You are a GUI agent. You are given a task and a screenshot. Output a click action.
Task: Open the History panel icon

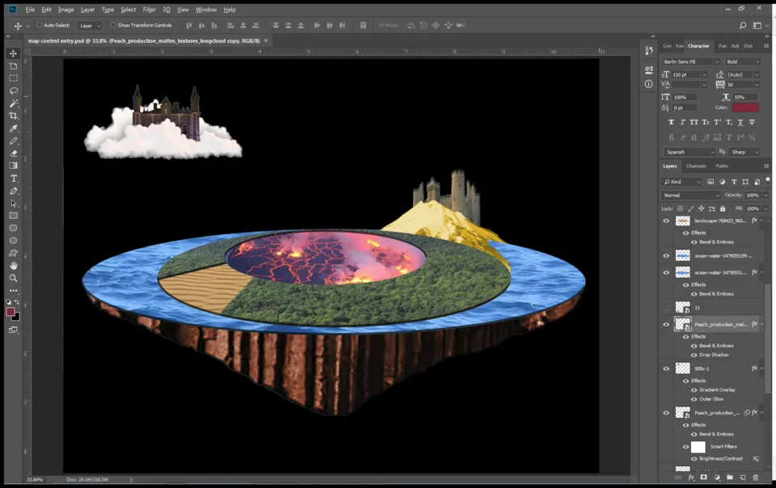coord(649,50)
